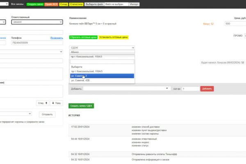
Task: Click the Телефон field with 79249430009
Action: coord(37,43)
